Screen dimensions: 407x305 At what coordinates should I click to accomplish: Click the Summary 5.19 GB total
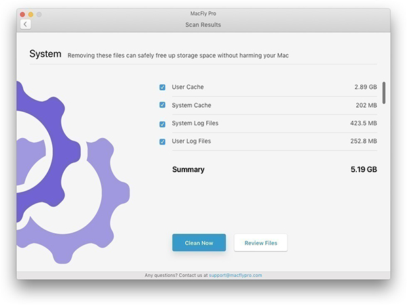pyautogui.click(x=364, y=169)
